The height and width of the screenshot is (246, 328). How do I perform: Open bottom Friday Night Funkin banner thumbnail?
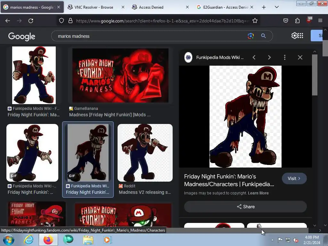[123, 215]
